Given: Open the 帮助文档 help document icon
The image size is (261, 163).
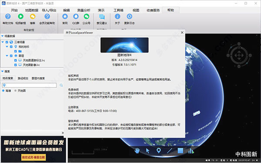Looking at the screenshot, I should [8, 17].
